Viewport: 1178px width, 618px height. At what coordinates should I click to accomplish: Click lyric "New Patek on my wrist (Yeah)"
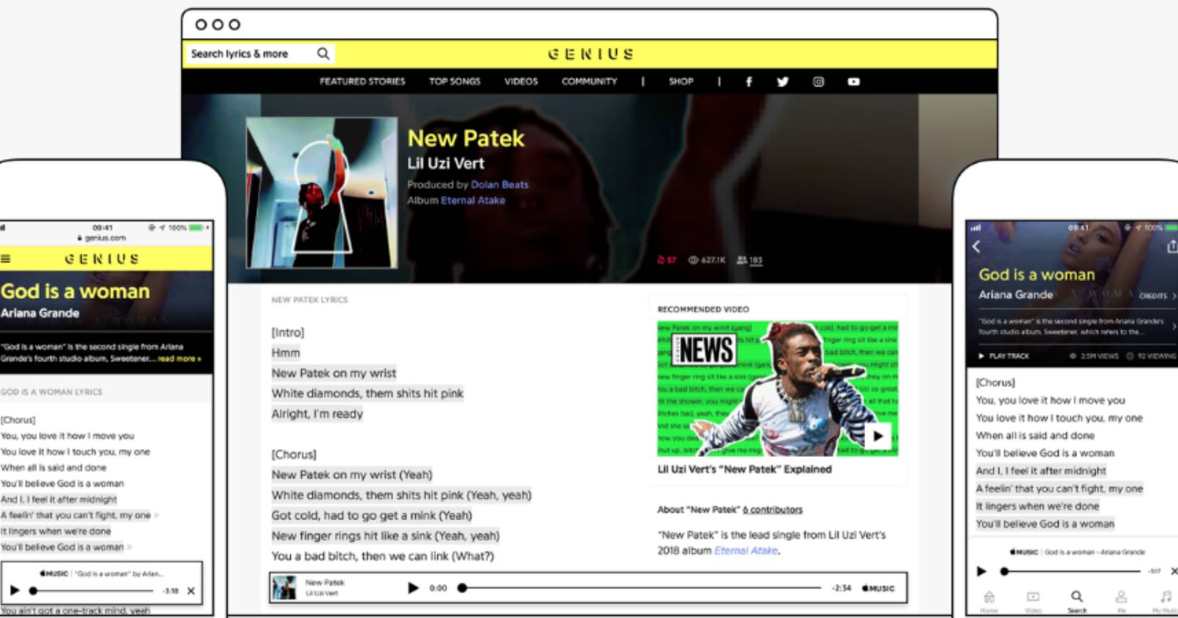tap(352, 475)
